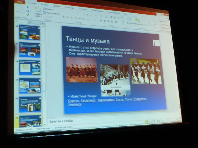Screen dimensions: 198x148
Task: Increase font size with larger A icon
Action: click(x=87, y=15)
